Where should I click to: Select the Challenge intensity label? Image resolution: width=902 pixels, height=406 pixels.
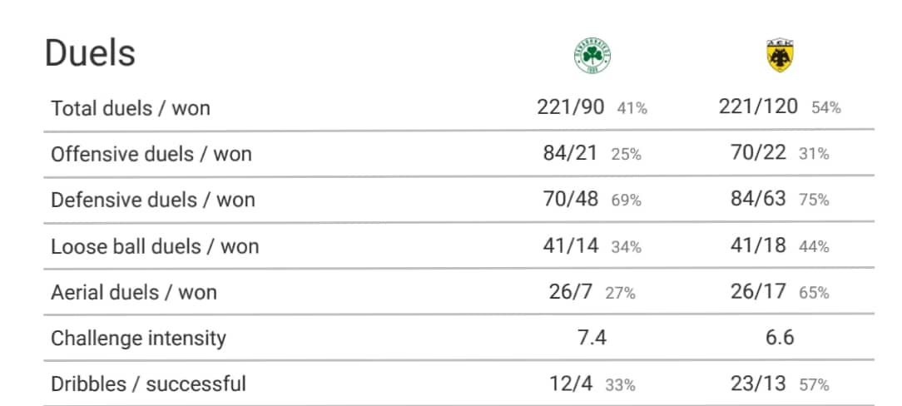click(139, 338)
